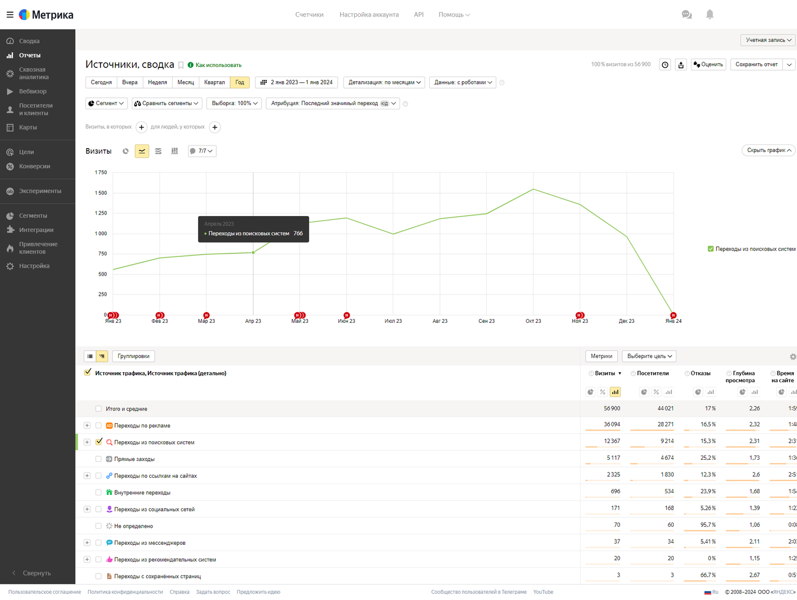Select the Неделя period tab

tap(157, 82)
